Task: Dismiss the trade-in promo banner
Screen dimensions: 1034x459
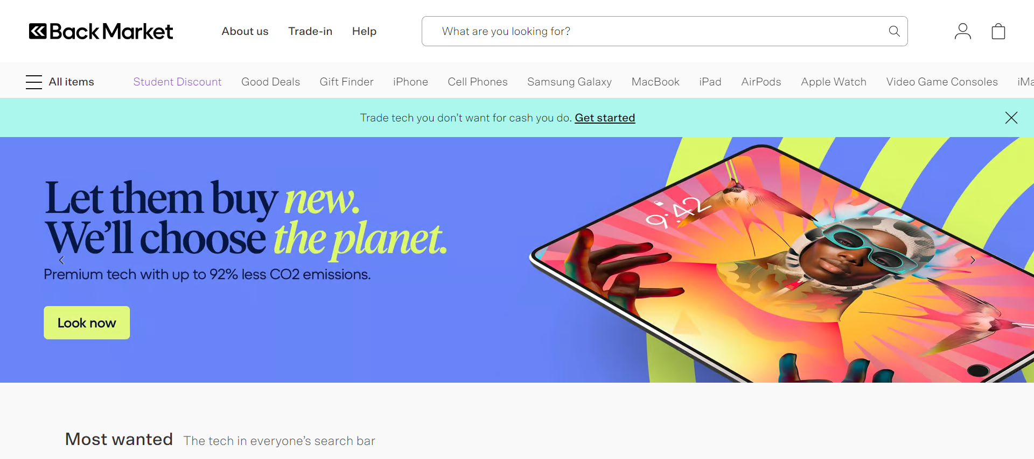Action: click(x=1011, y=118)
